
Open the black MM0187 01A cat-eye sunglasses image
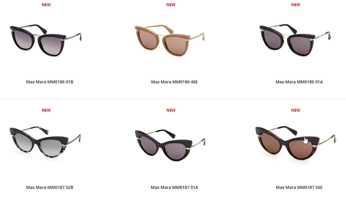click(170, 145)
